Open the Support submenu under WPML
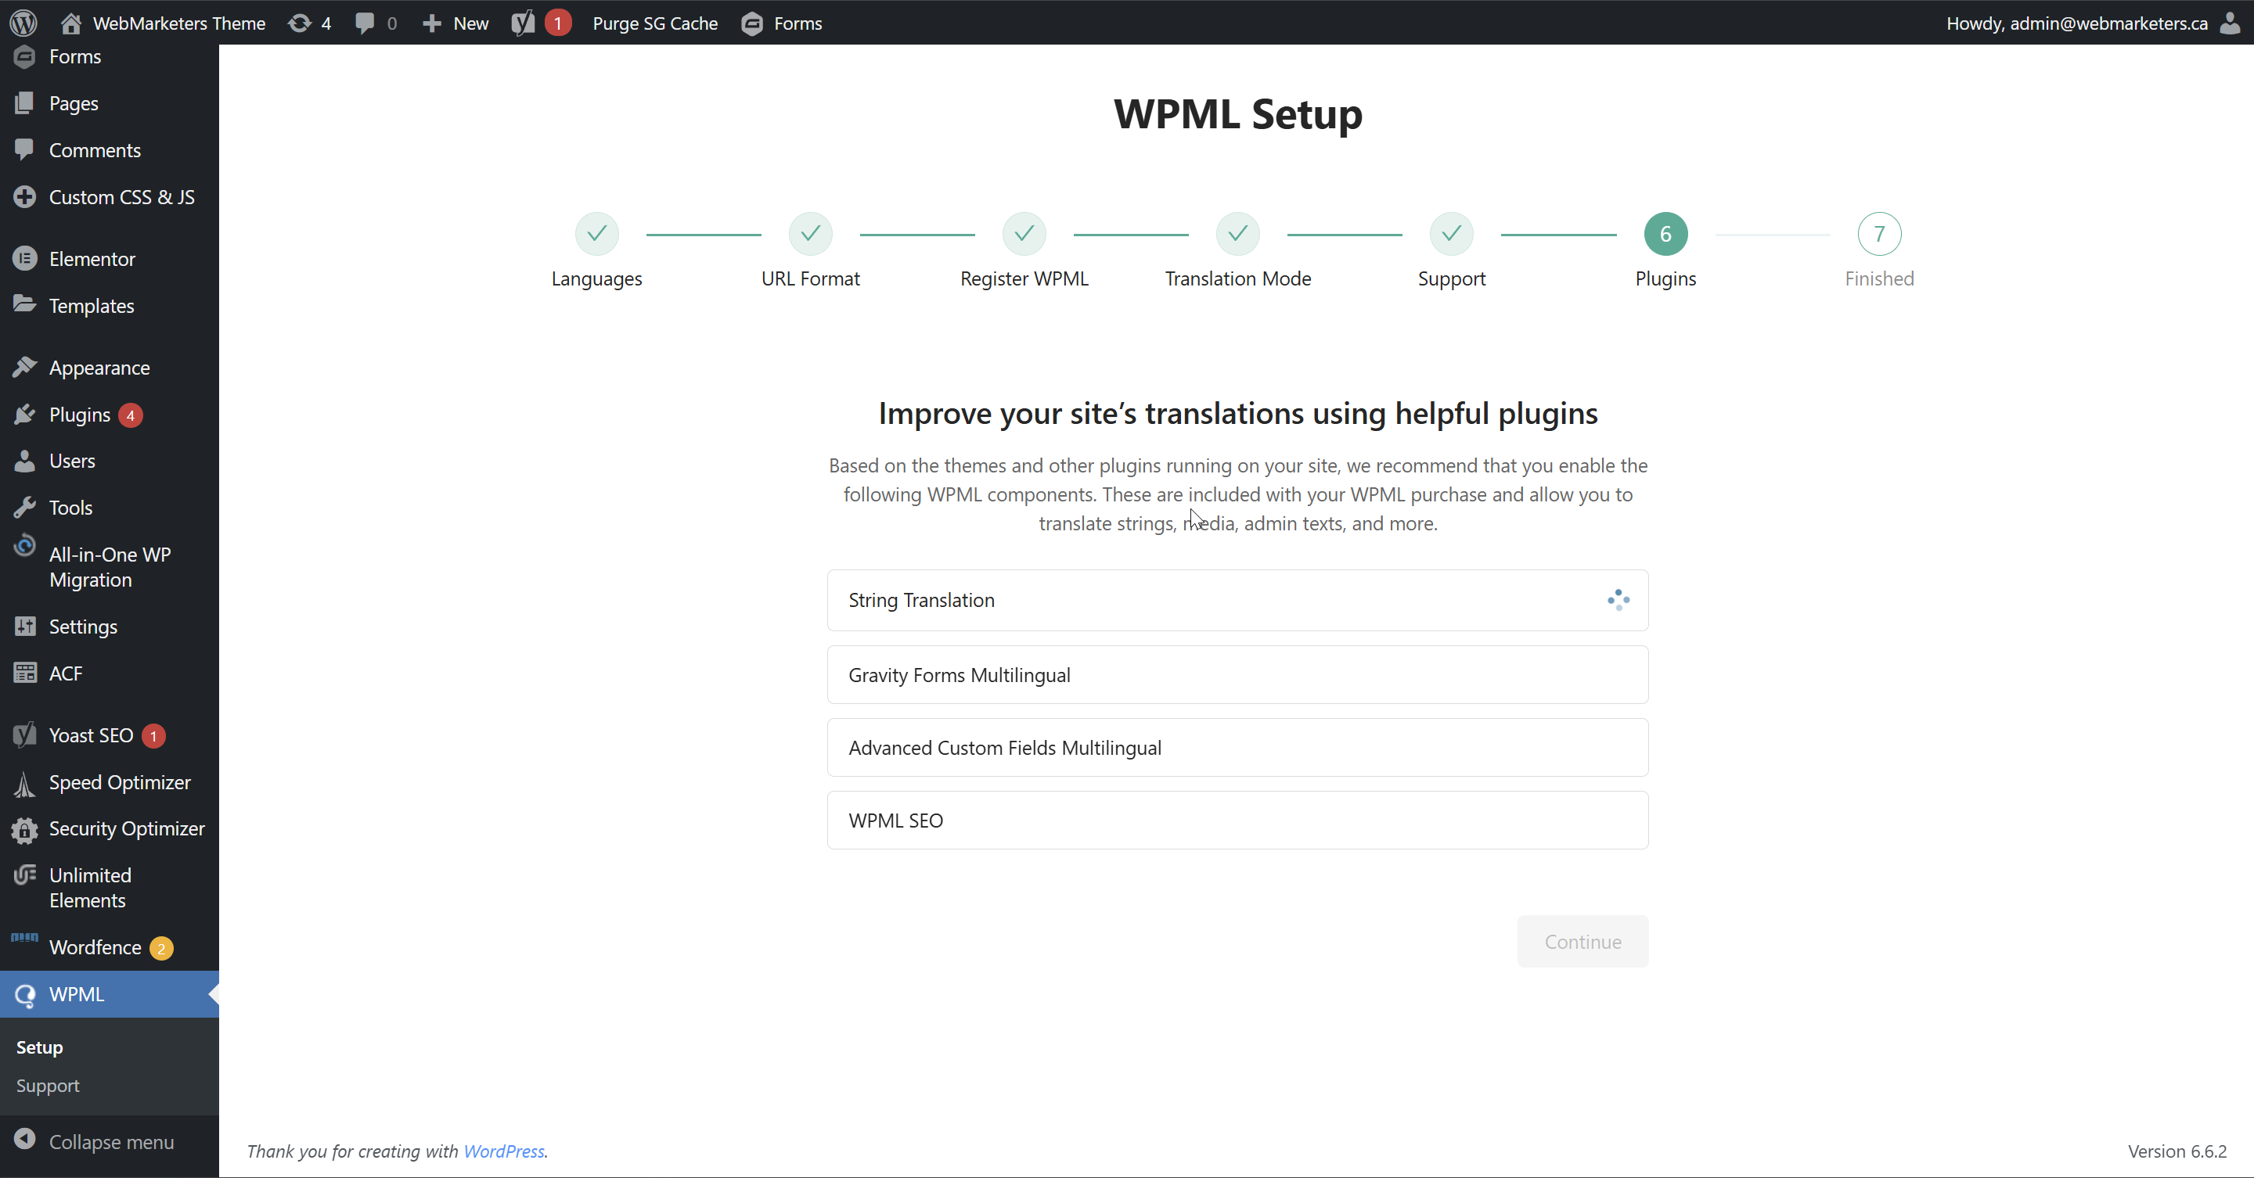Viewport: 2254px width, 1178px height. pos(47,1085)
